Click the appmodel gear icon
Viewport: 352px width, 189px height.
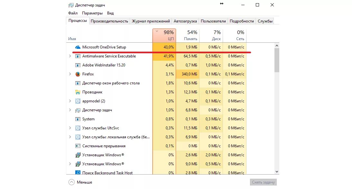tap(78, 101)
